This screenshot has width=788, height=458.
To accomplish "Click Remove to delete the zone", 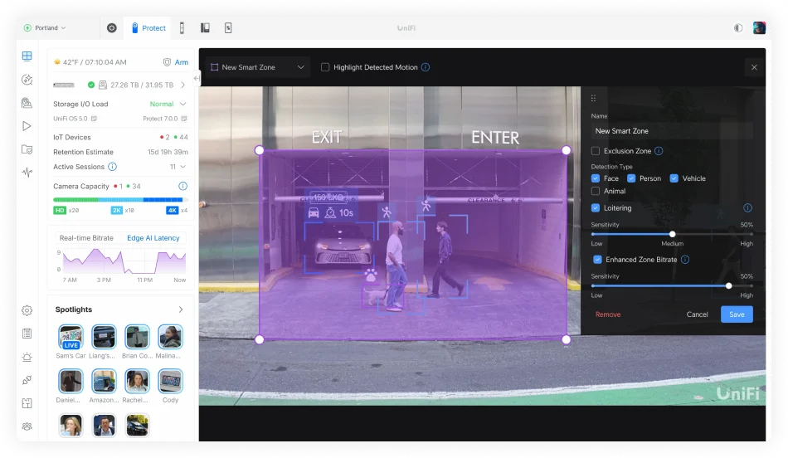I will click(x=608, y=314).
